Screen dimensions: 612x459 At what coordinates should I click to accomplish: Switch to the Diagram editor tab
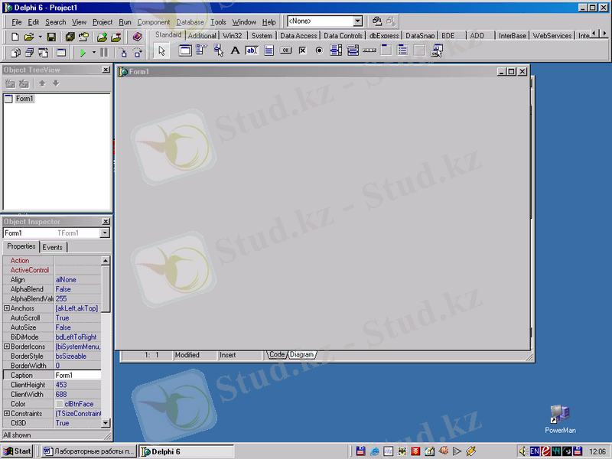tap(301, 355)
